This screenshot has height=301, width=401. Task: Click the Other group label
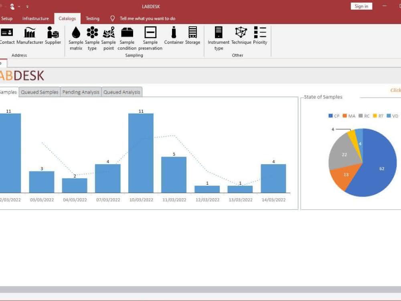(237, 55)
